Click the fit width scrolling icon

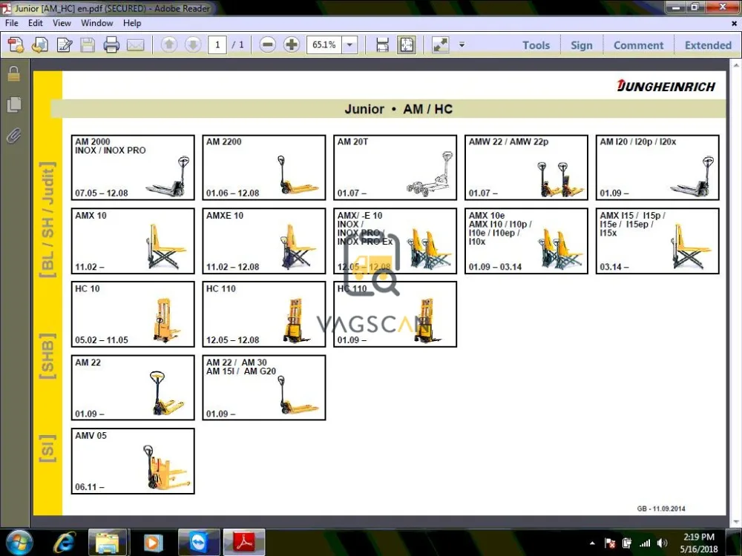[x=382, y=45]
